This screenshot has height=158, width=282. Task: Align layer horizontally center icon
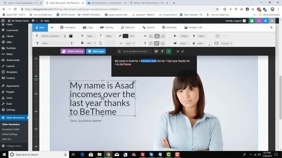tap(157, 36)
